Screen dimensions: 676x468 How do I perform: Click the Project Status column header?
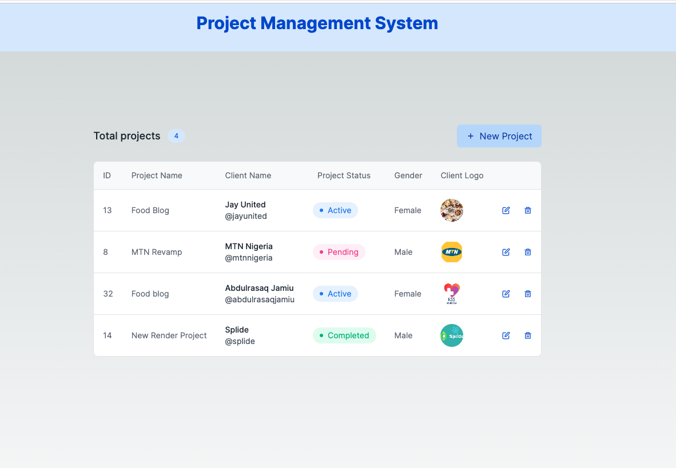point(344,175)
